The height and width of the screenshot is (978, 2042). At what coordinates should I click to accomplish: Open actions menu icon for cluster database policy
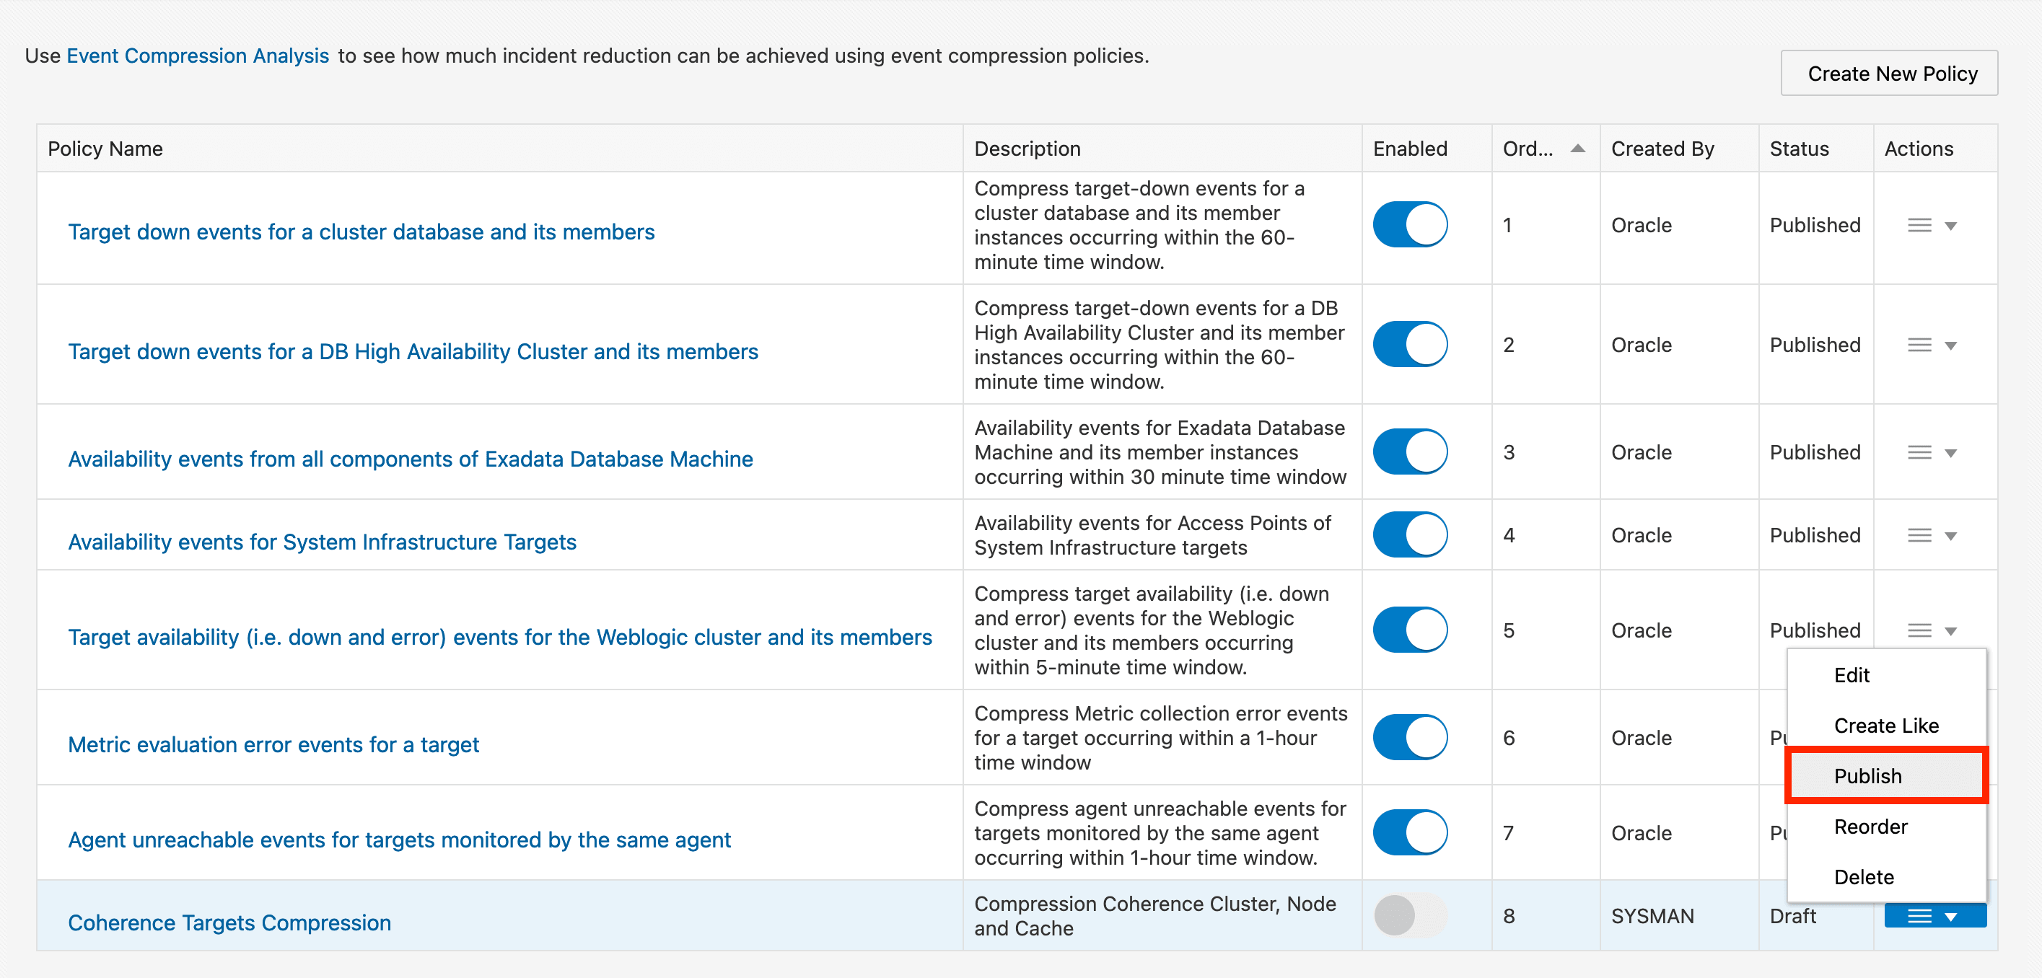coord(1919,226)
